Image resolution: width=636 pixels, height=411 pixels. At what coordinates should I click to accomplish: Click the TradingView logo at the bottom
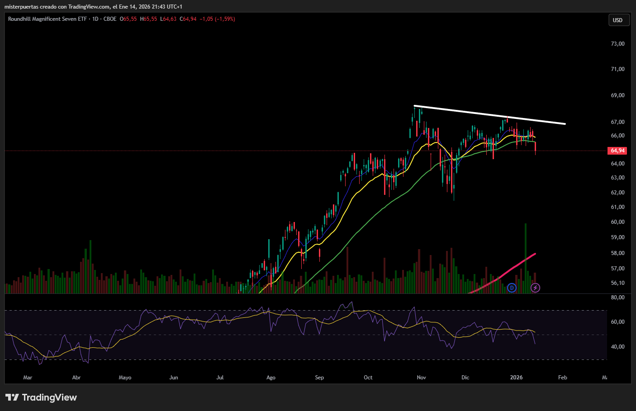(41, 397)
